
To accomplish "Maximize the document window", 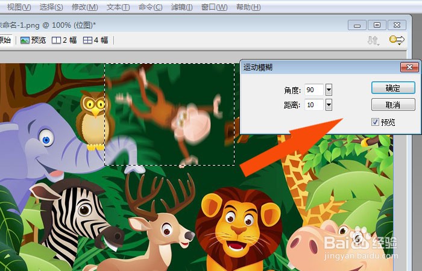I will [x=377, y=25].
